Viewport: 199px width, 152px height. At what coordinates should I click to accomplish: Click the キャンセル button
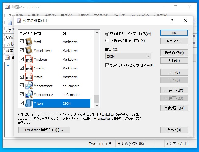174,41
